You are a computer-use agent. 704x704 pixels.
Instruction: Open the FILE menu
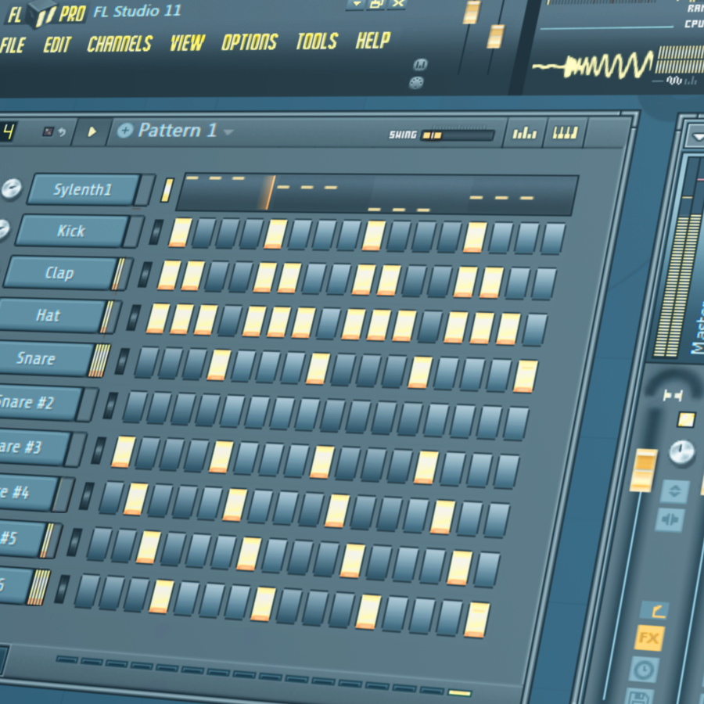[x=12, y=45]
